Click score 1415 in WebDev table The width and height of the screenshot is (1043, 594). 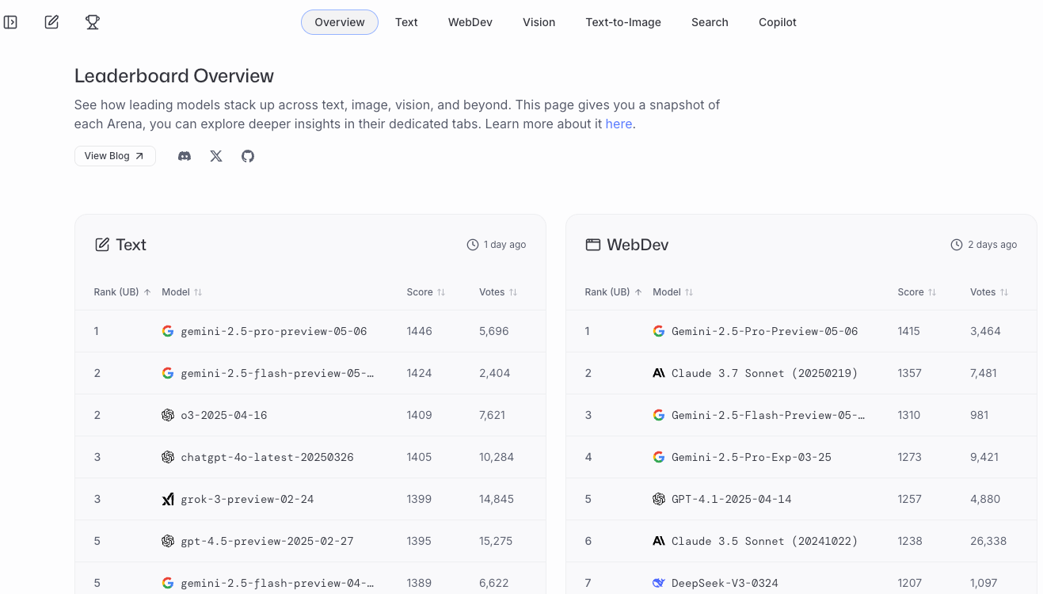point(908,331)
